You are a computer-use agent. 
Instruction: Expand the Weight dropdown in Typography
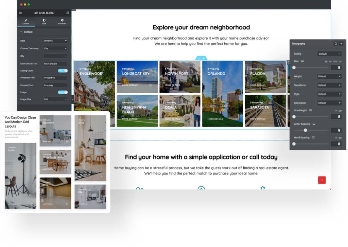(329, 77)
